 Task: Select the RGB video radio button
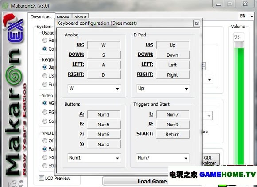point(45,112)
